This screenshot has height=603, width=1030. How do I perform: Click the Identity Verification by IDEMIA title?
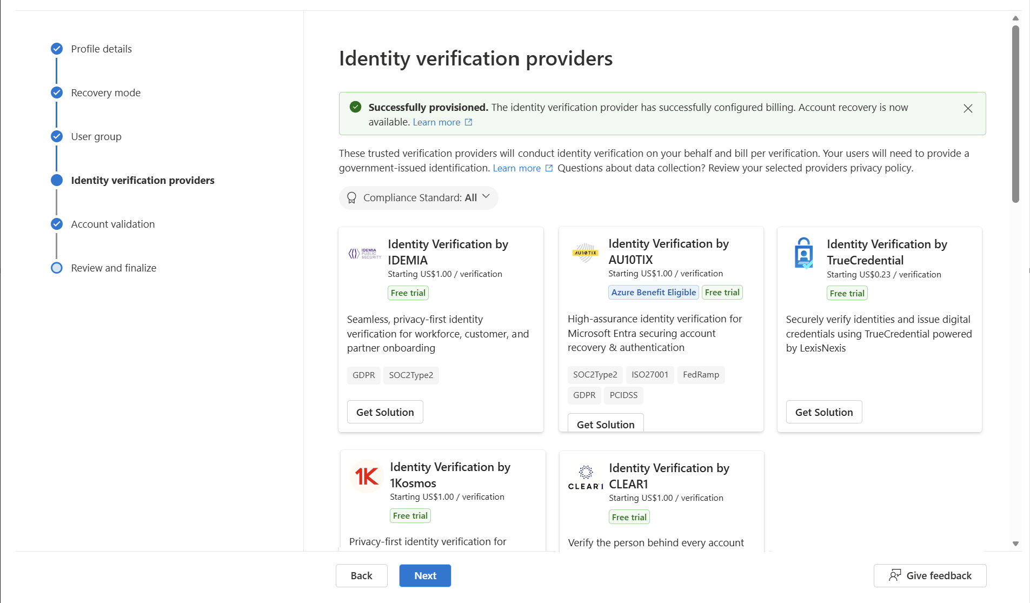click(448, 252)
